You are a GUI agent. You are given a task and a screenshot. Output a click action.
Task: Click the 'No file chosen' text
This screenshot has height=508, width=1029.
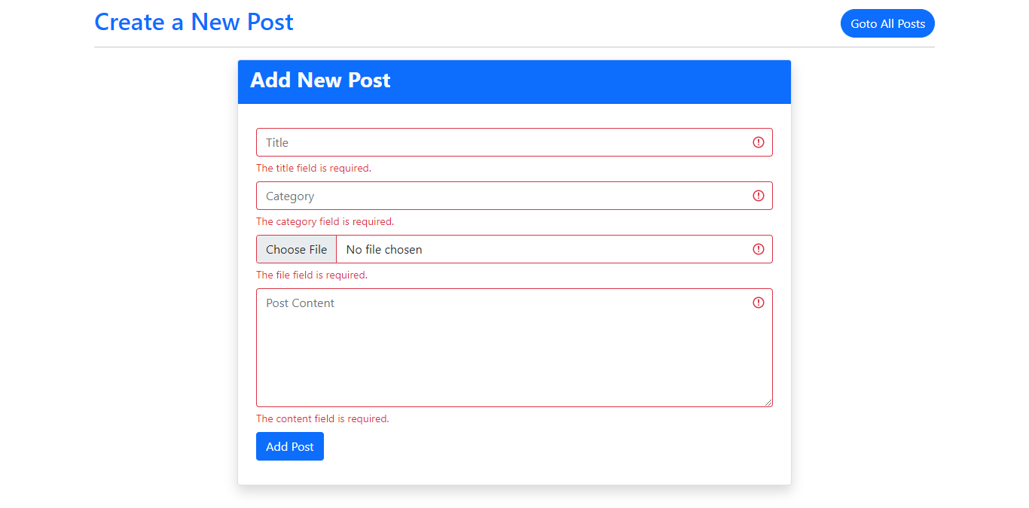(383, 249)
